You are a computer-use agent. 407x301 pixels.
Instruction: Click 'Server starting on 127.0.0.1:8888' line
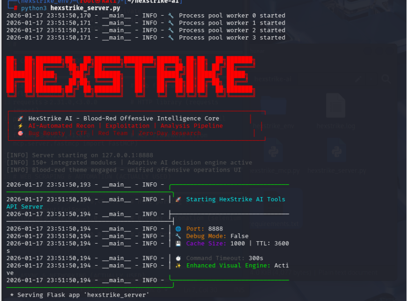click(80, 155)
